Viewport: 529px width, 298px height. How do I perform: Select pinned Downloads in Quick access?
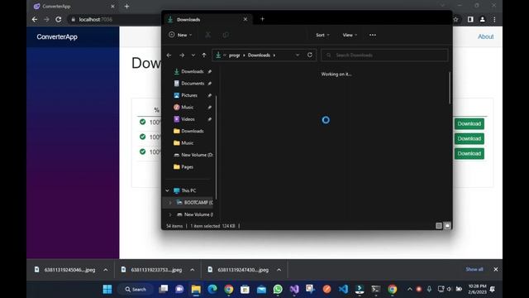(x=192, y=71)
